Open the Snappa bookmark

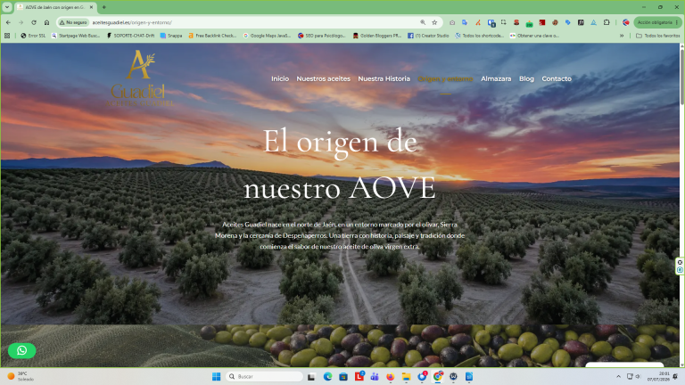pyautogui.click(x=171, y=36)
